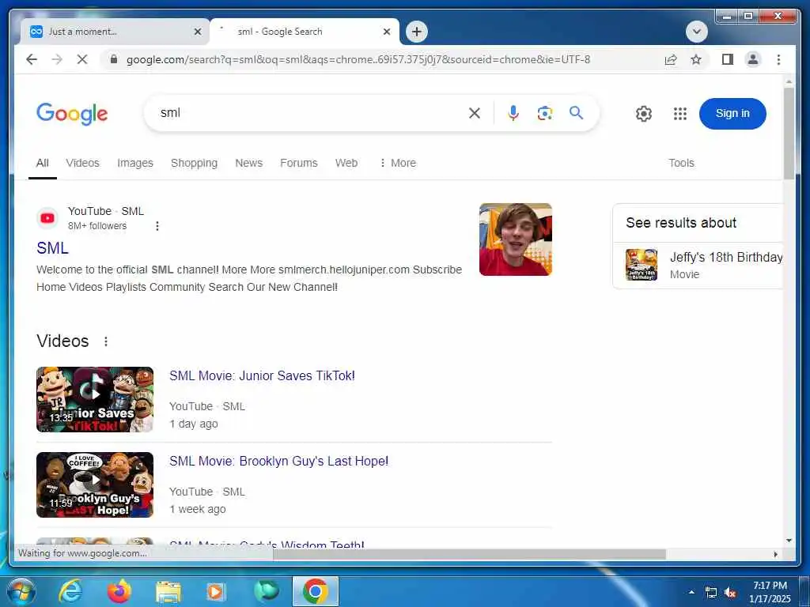Click the '1 day ago' text
This screenshot has height=607, width=810.
coord(194,424)
